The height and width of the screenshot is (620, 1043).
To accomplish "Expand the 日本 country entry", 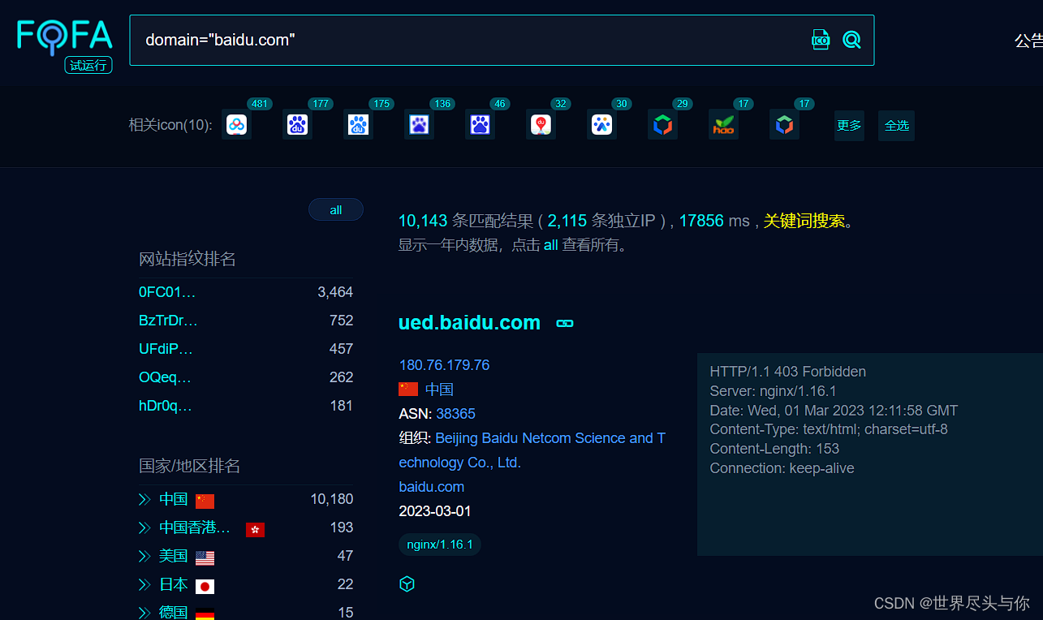I will tap(144, 585).
